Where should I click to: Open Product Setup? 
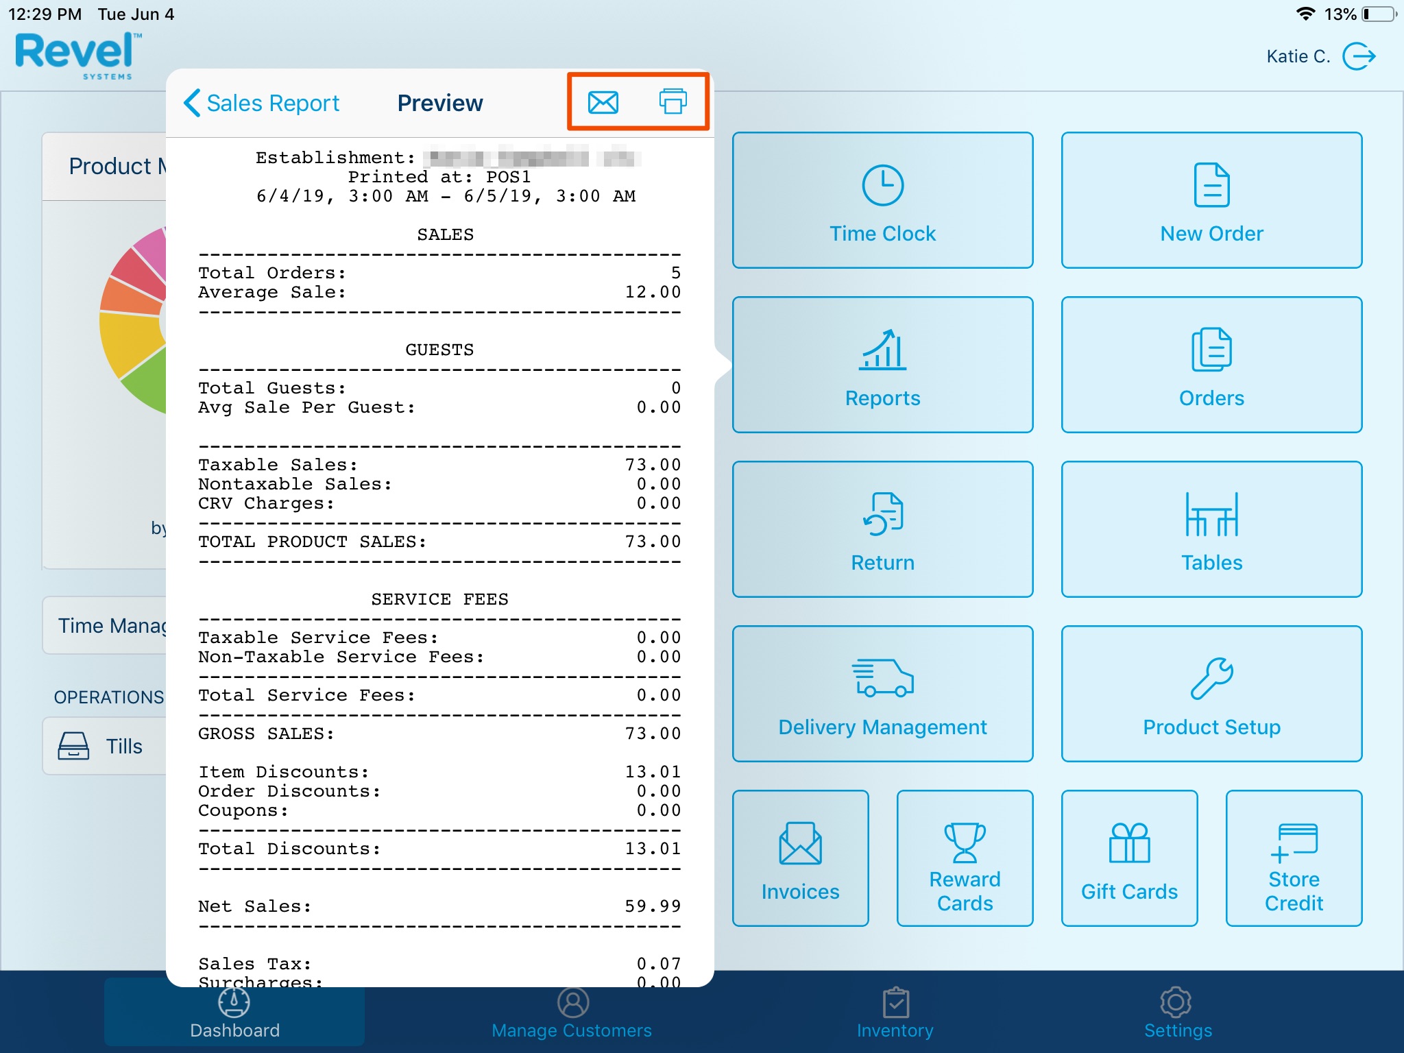tap(1211, 694)
